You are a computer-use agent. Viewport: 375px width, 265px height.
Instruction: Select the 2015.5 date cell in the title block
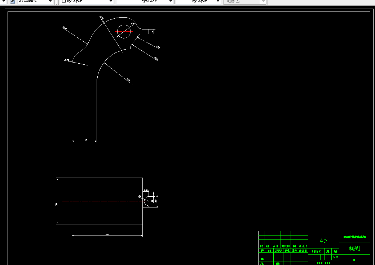(278, 251)
